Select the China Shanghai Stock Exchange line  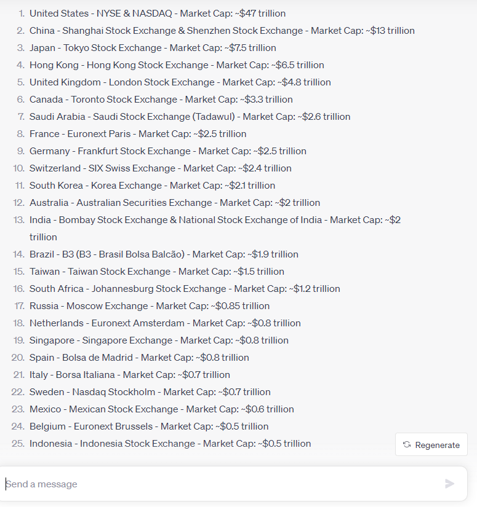tap(222, 31)
